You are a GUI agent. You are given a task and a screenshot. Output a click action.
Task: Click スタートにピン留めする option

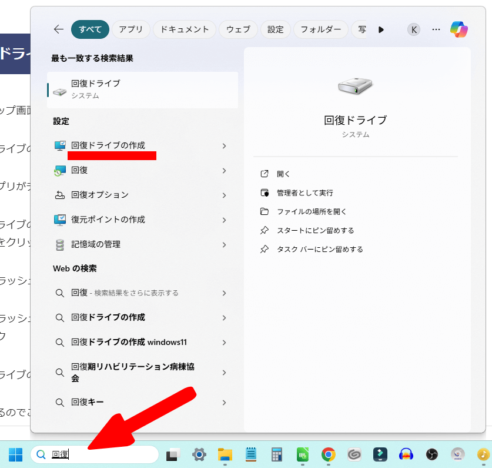click(x=315, y=231)
